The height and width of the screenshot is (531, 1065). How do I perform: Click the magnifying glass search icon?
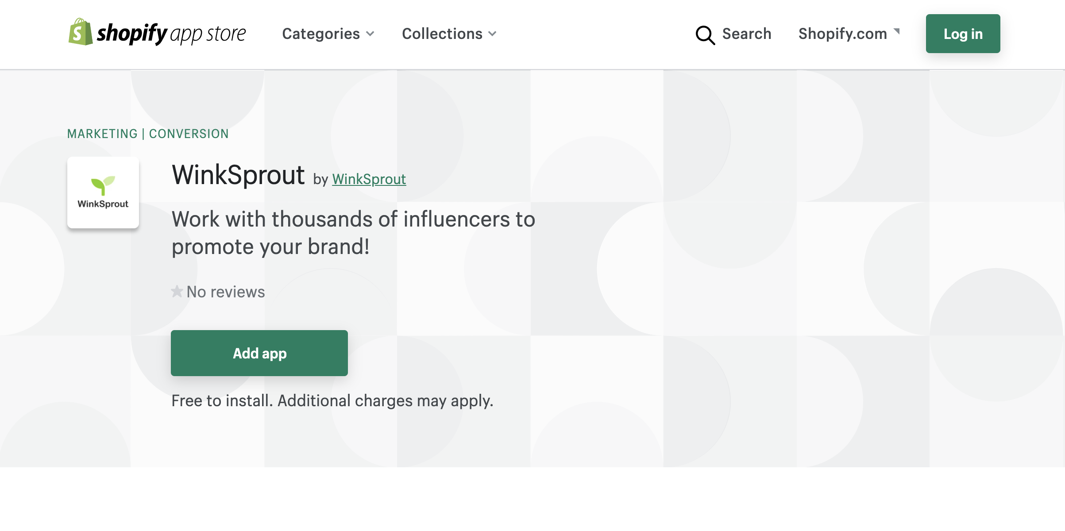(x=705, y=35)
